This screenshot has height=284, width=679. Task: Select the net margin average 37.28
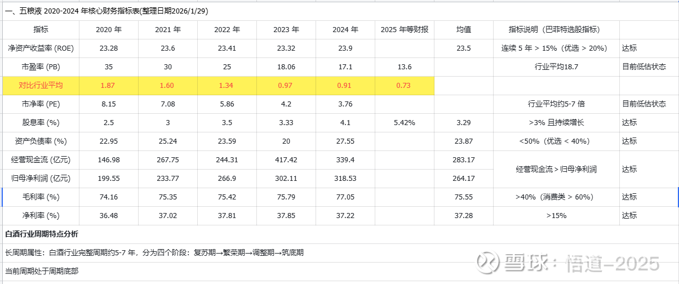[x=464, y=216]
